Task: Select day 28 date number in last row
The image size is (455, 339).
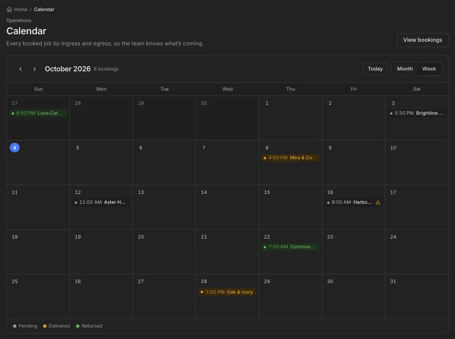Action: tap(204, 281)
